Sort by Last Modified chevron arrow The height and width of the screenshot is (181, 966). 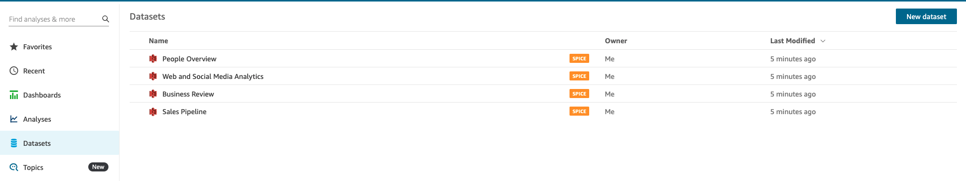[823, 41]
